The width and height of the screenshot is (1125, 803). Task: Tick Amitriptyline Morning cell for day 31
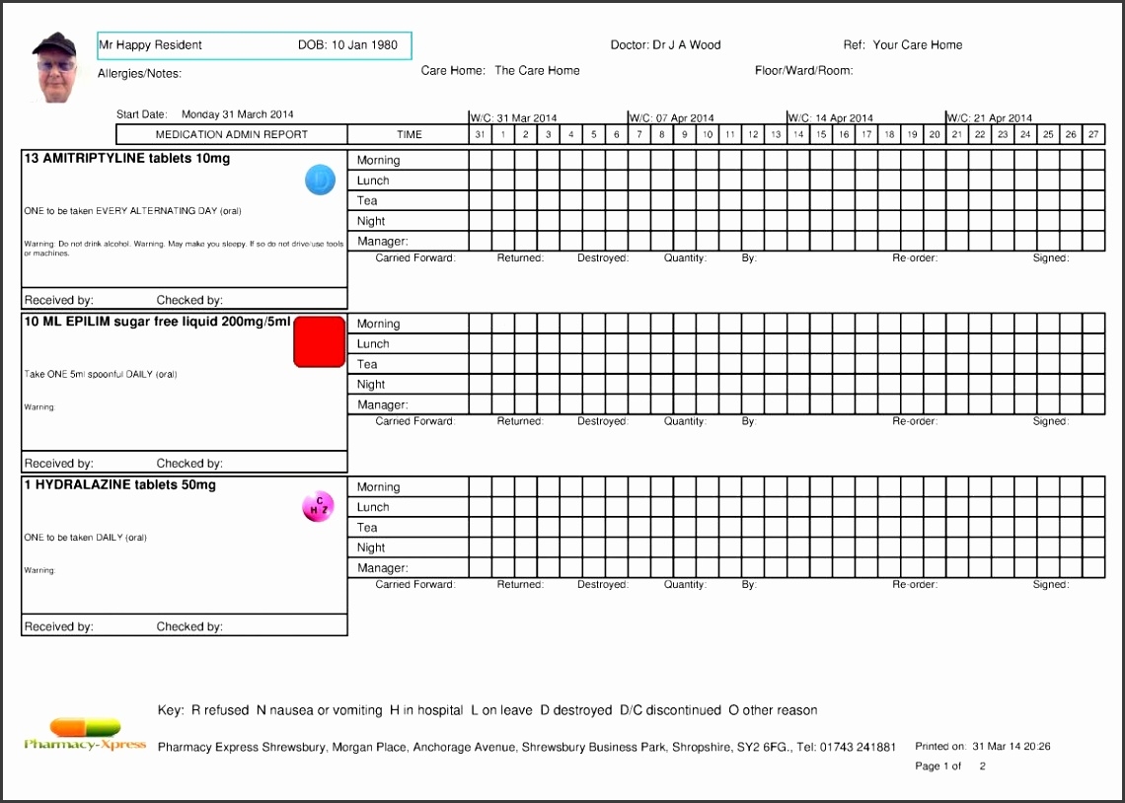pos(480,160)
